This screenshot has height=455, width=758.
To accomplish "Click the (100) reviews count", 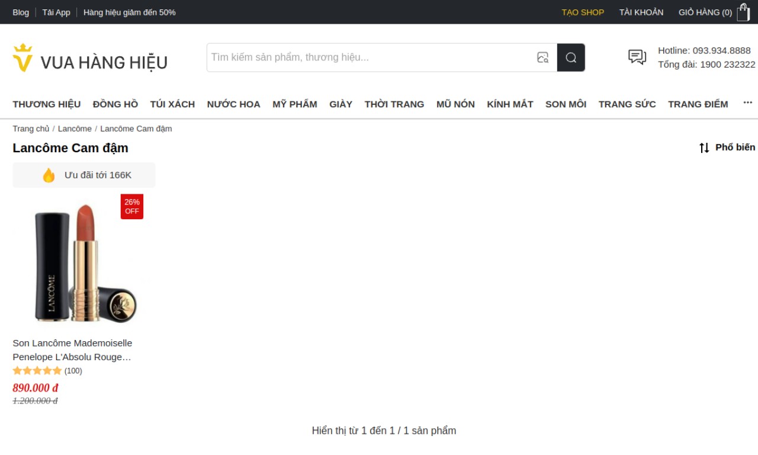I will (73, 371).
